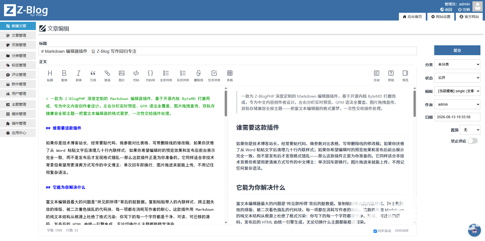This screenshot has height=241, width=485.
Task: Insert an image with the 图片 tool
Action: tap(122, 76)
